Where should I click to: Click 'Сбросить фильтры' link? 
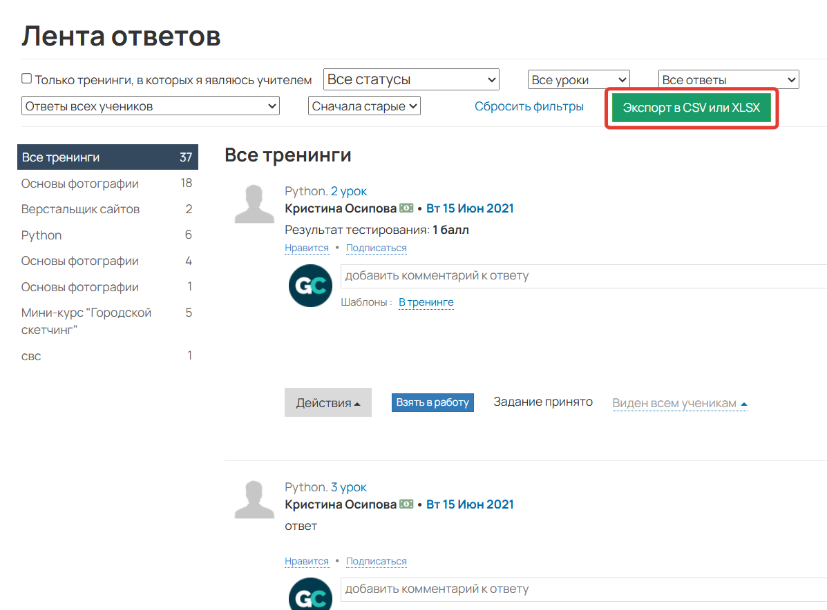(529, 106)
